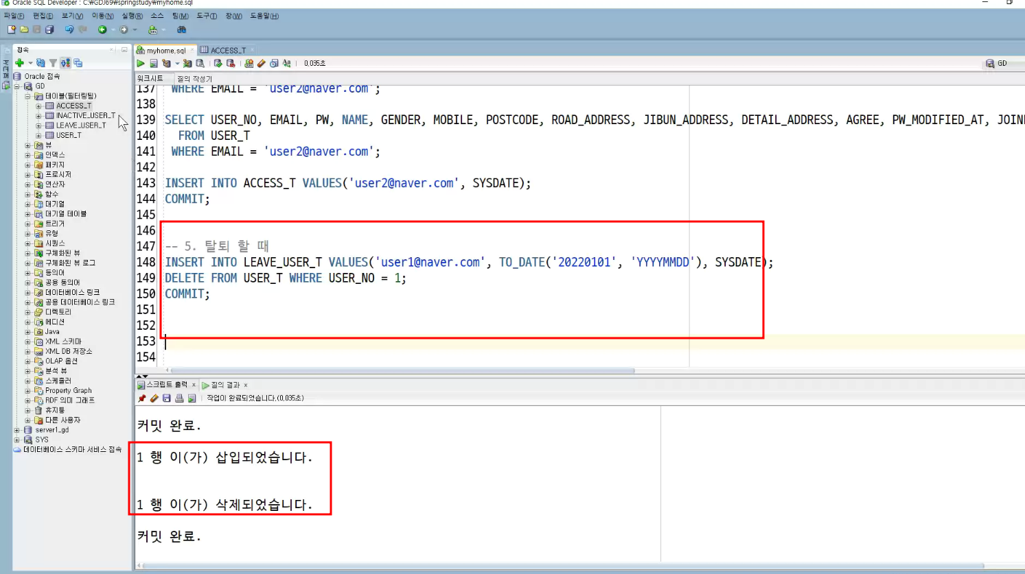Click the Forward navigation icon

tap(124, 29)
